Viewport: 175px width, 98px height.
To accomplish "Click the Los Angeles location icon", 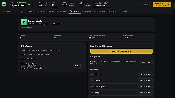I will click(x=92, y=86).
